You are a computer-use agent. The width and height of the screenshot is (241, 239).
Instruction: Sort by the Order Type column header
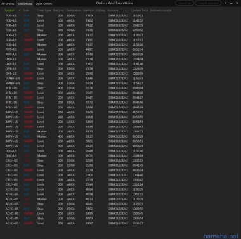[x=44, y=10]
